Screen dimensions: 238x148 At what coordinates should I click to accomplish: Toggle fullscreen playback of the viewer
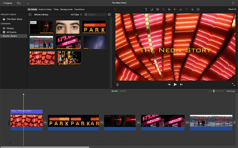(x=233, y=84)
